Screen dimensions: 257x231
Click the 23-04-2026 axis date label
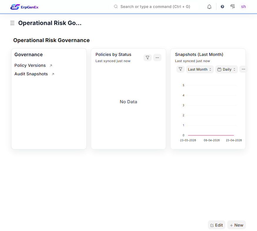(234, 140)
